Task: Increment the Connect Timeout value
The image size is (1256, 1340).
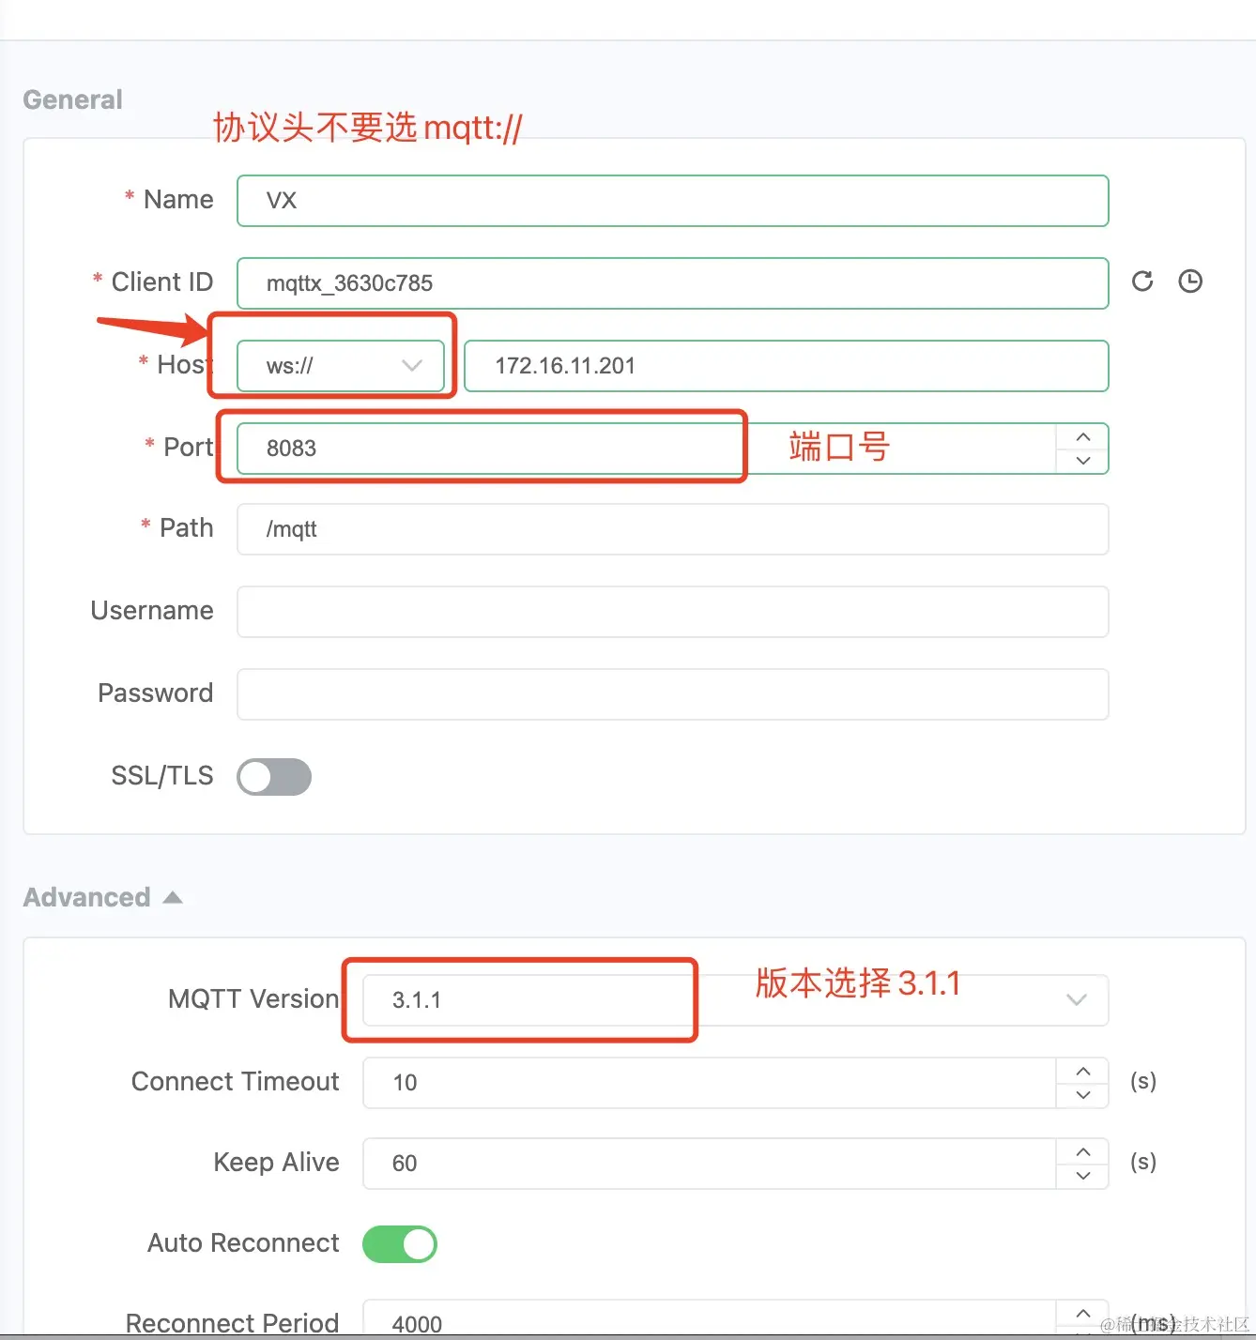Action: (x=1083, y=1072)
